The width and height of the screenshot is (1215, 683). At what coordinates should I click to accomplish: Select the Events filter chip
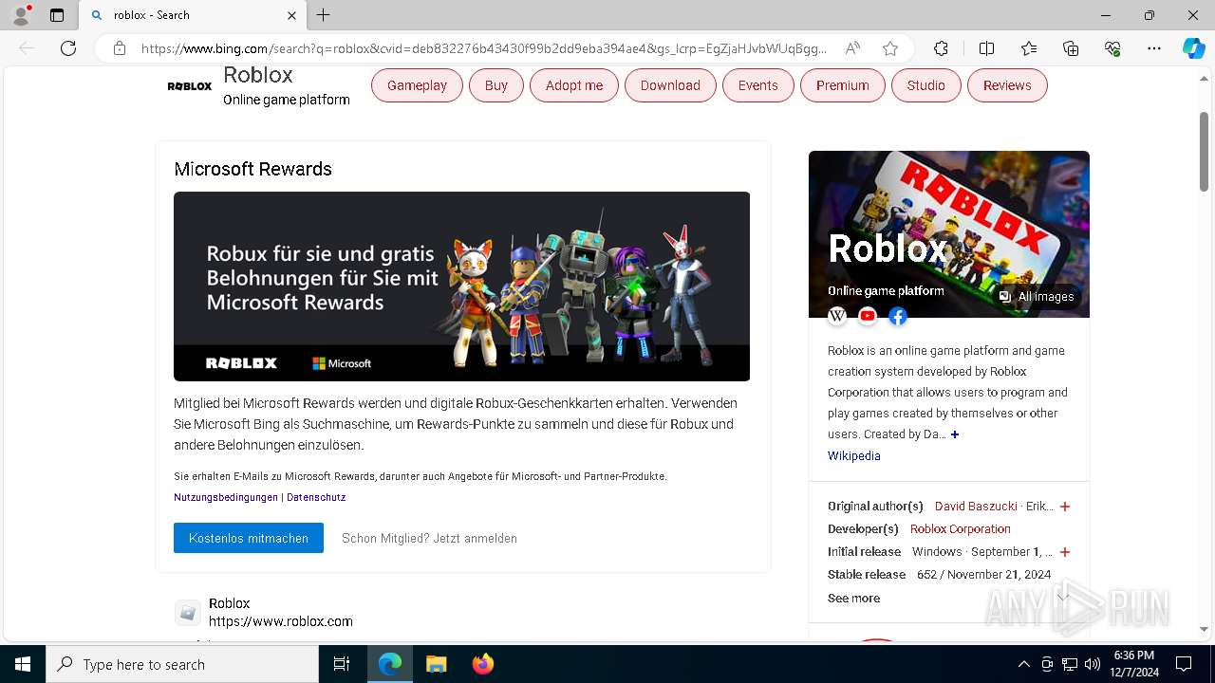pos(757,85)
